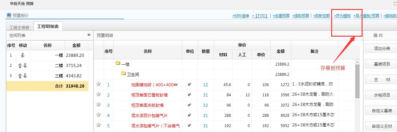The height and width of the screenshot is (132, 397).
Task: Click the 存为模板 link
Action: pos(343,16)
